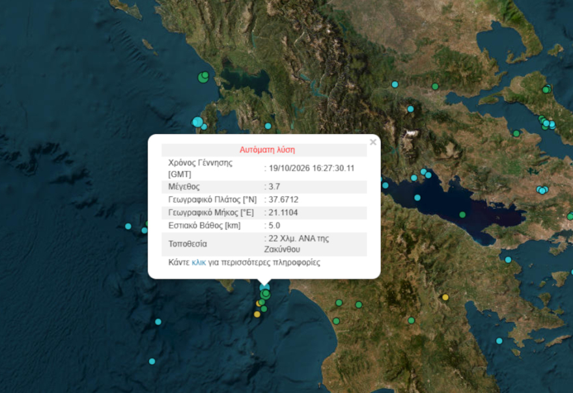Click the large cyan marker west of Lefkada
573x393 pixels.
coord(198,122)
